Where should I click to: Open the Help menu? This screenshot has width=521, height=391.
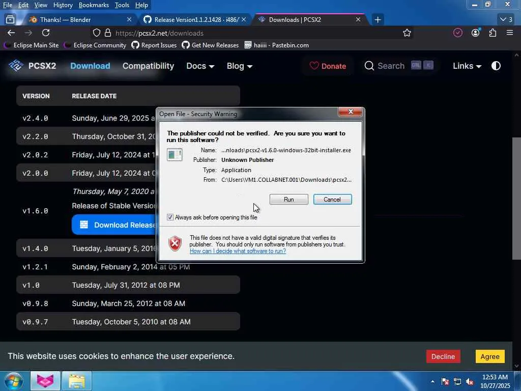point(141,5)
